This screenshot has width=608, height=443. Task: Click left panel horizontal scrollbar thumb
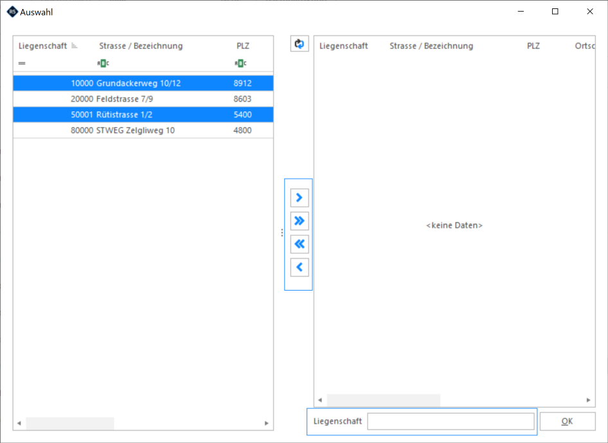(70, 423)
